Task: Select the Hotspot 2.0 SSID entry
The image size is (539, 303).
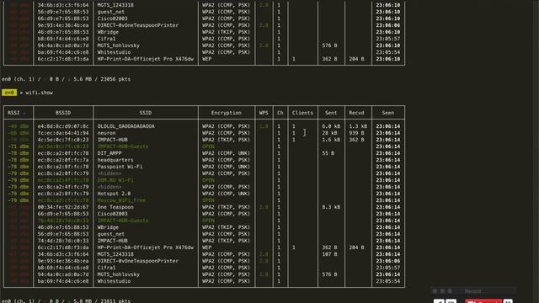Action: point(114,194)
